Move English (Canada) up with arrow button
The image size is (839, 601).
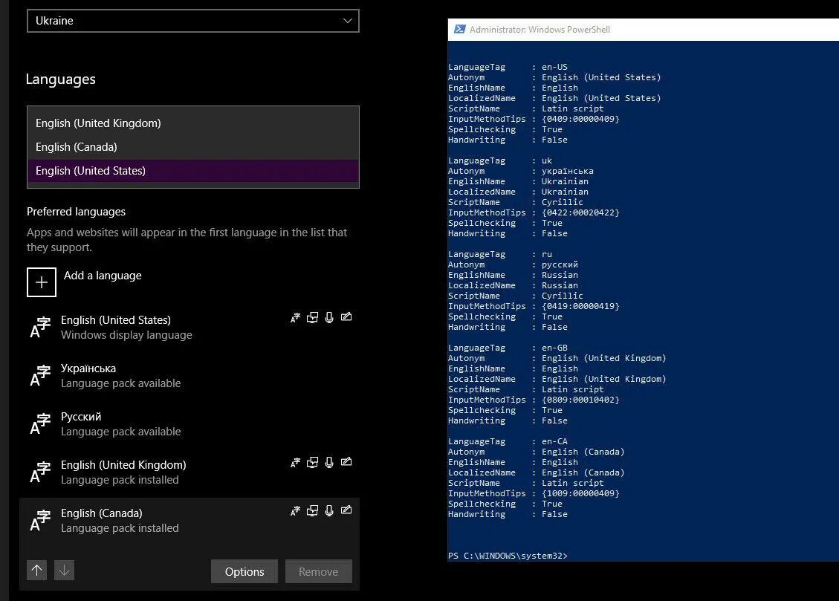point(37,571)
